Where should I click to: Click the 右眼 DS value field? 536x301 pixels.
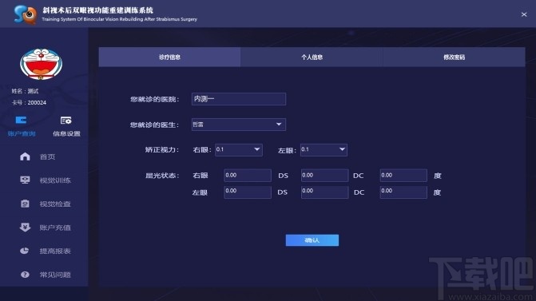pos(248,176)
